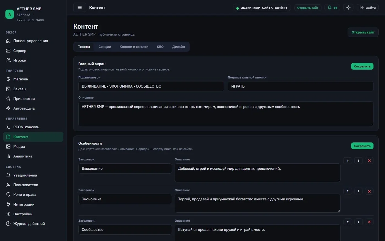This screenshot has height=241, width=385.
Task: Open the SEO tab
Action: click(x=160, y=47)
